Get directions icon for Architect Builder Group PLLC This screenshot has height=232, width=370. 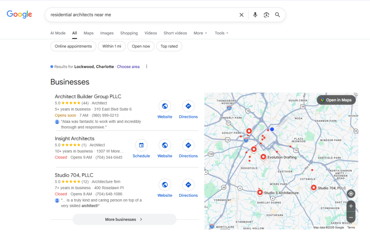pos(188,106)
